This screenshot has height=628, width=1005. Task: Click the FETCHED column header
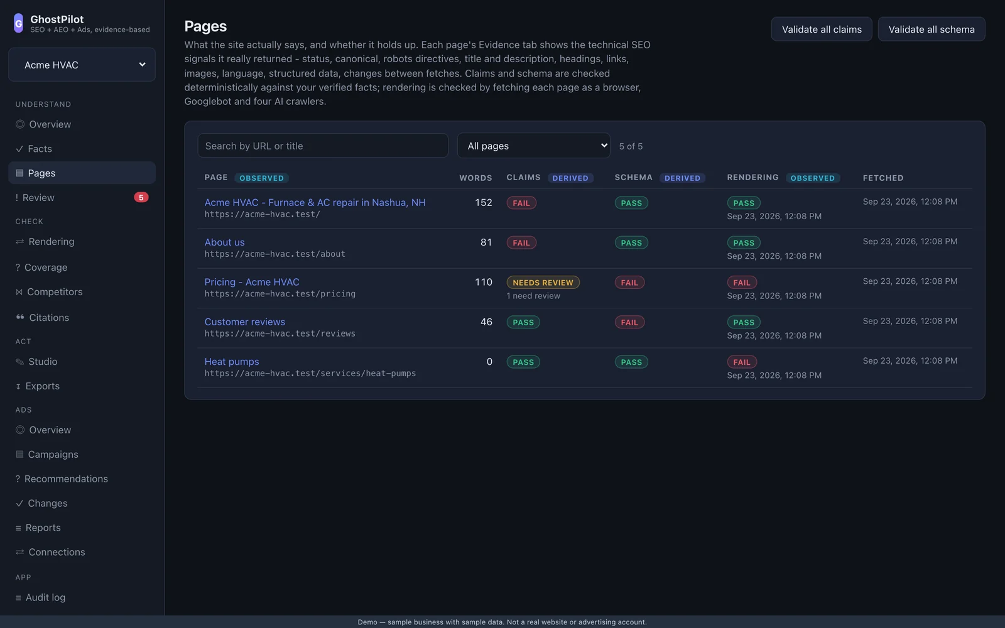coord(883,178)
